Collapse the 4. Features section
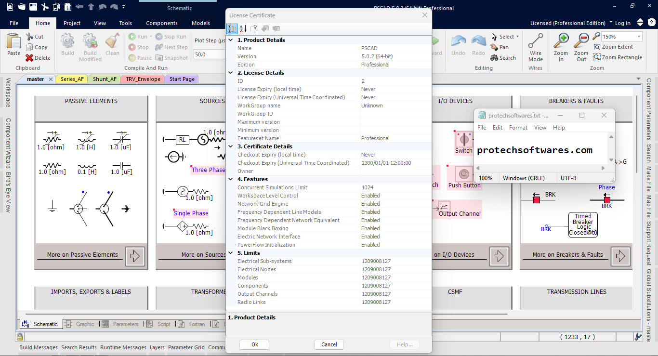658x356 pixels. (231, 179)
